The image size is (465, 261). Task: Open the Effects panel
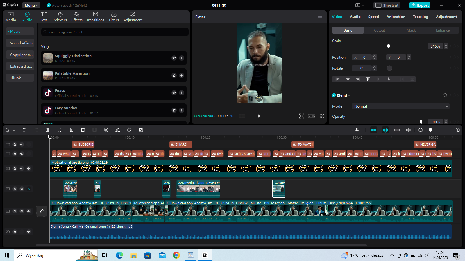77,17
